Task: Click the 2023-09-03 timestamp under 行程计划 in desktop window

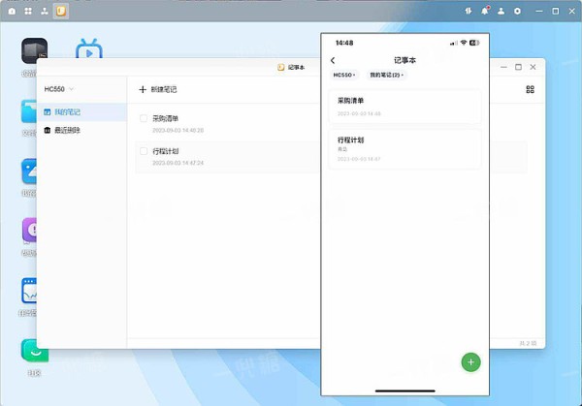Action: coord(178,163)
